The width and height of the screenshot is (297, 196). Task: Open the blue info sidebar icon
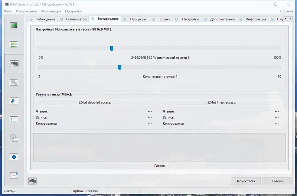click(14, 157)
